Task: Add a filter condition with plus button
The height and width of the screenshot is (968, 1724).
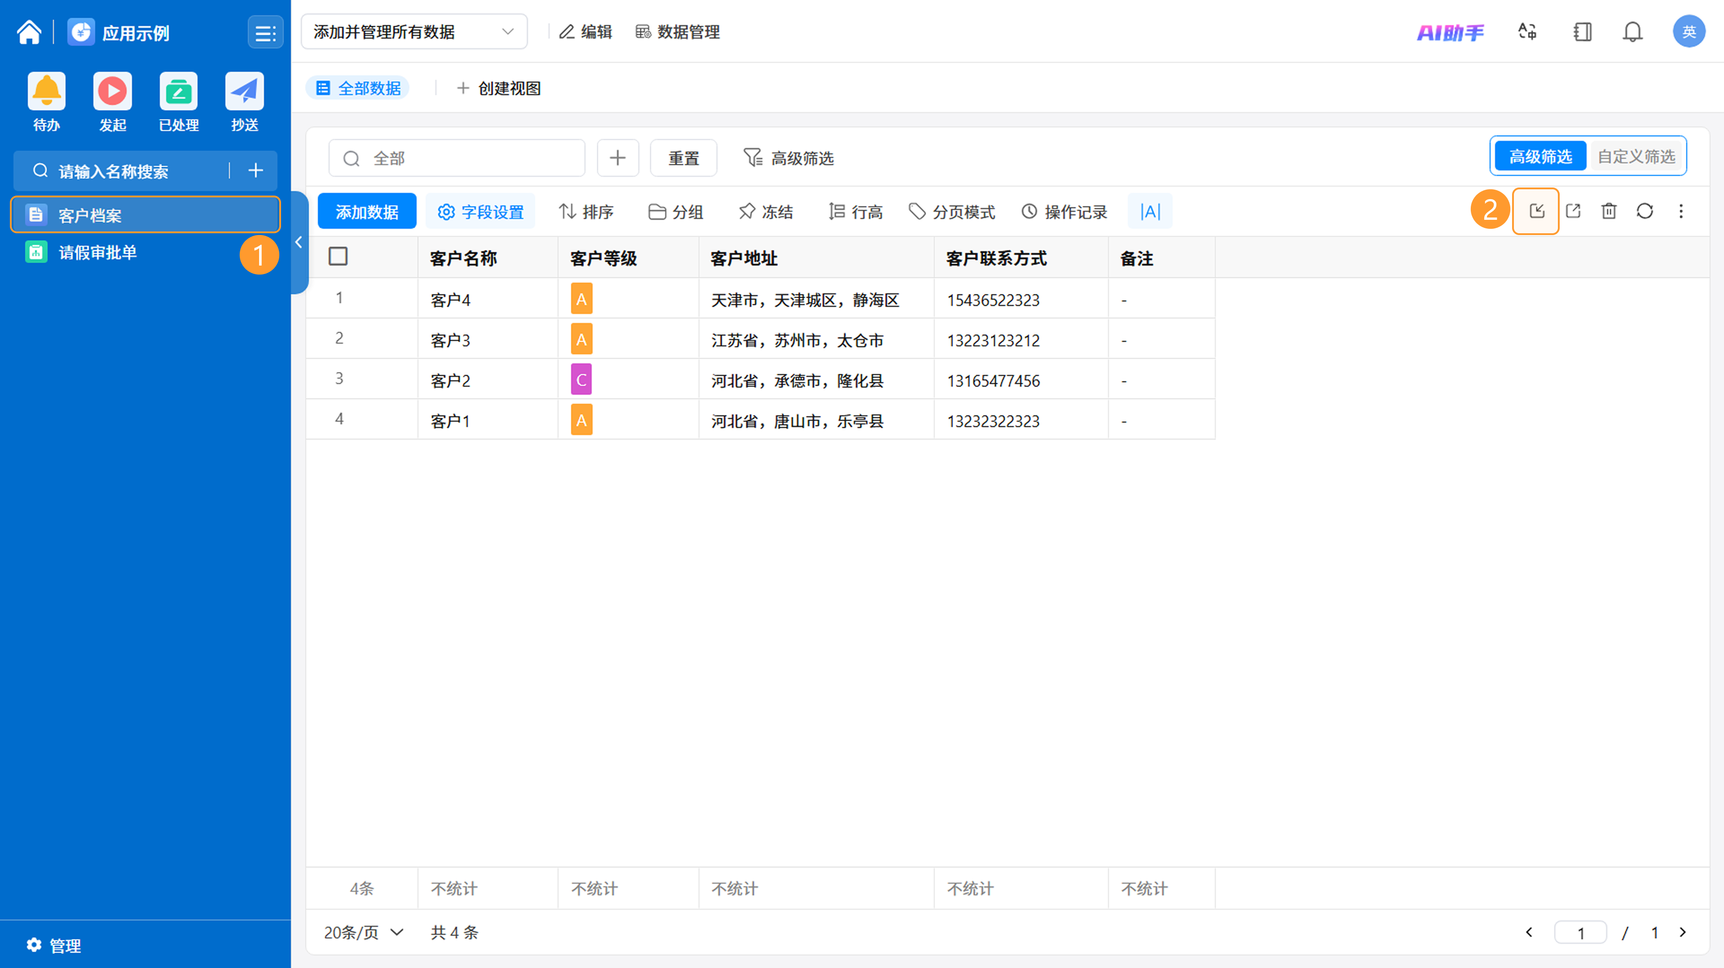Action: coord(617,158)
